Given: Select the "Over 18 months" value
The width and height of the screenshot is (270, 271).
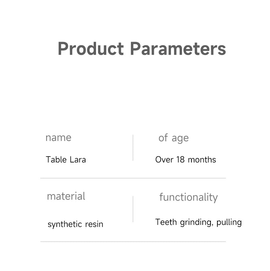Looking at the screenshot, I should (x=185, y=160).
